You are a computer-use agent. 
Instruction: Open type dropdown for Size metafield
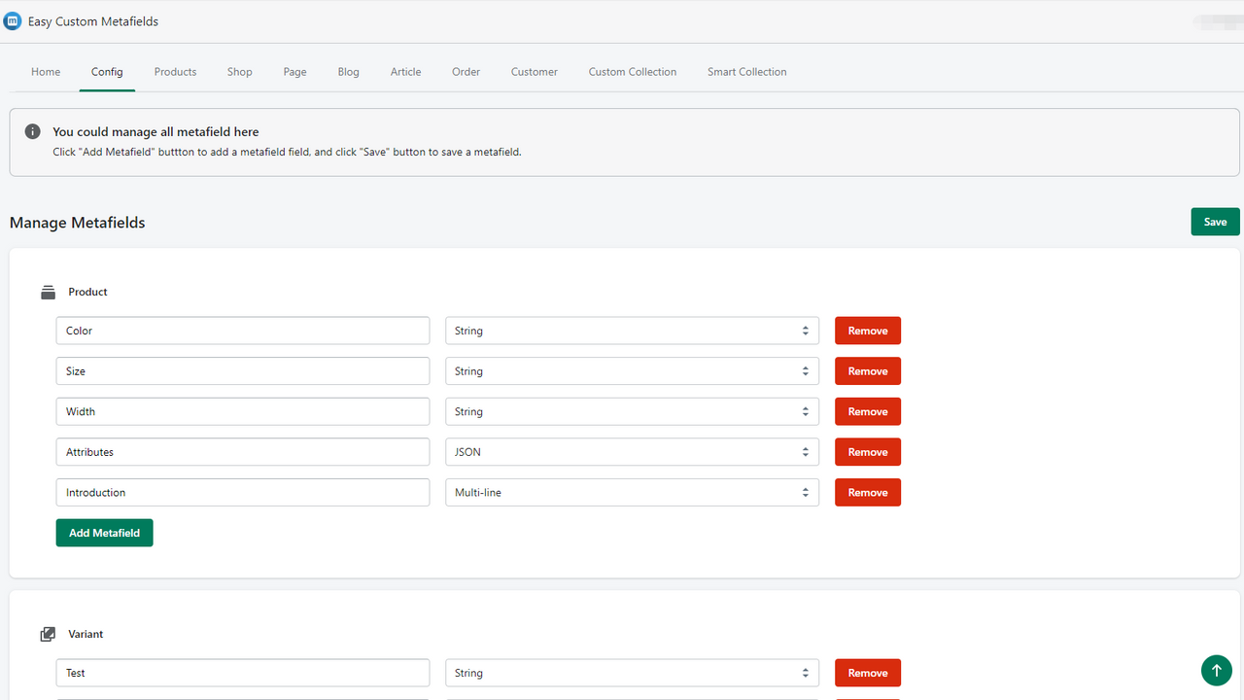[633, 371]
